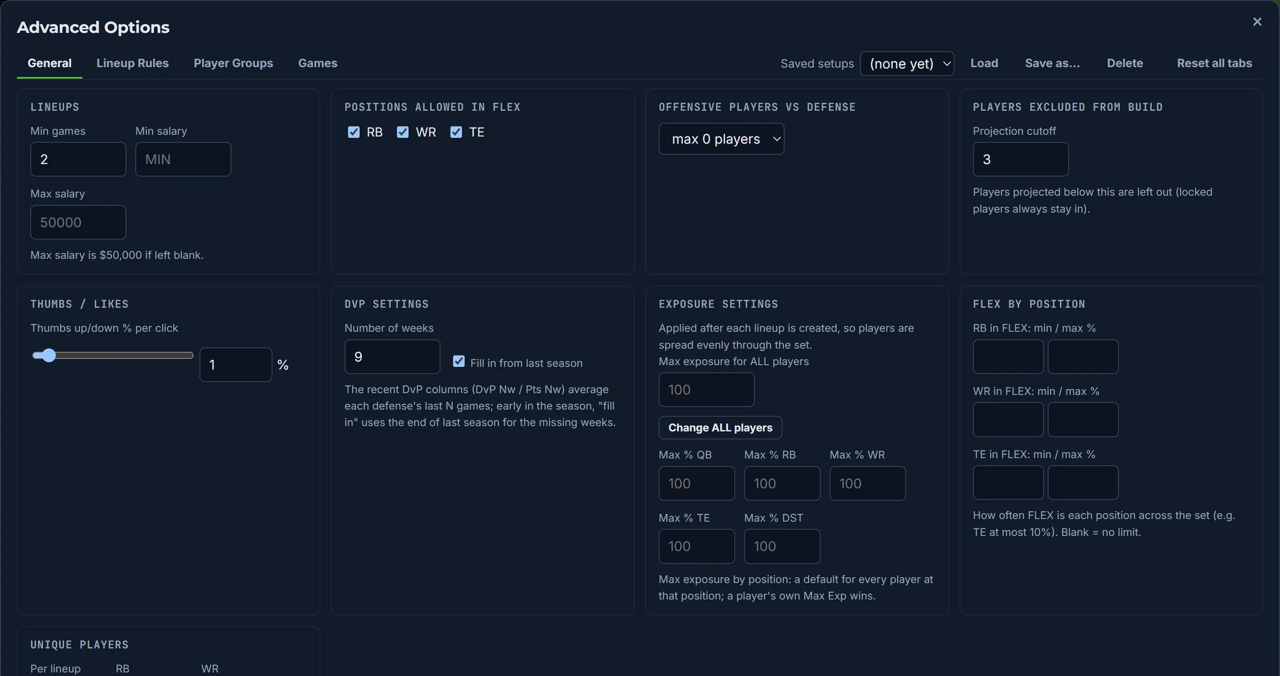Click the Max salary input field
The width and height of the screenshot is (1280, 676).
click(x=78, y=222)
